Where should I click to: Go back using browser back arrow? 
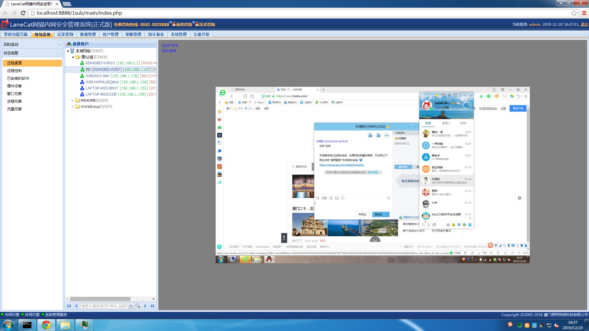(5, 13)
